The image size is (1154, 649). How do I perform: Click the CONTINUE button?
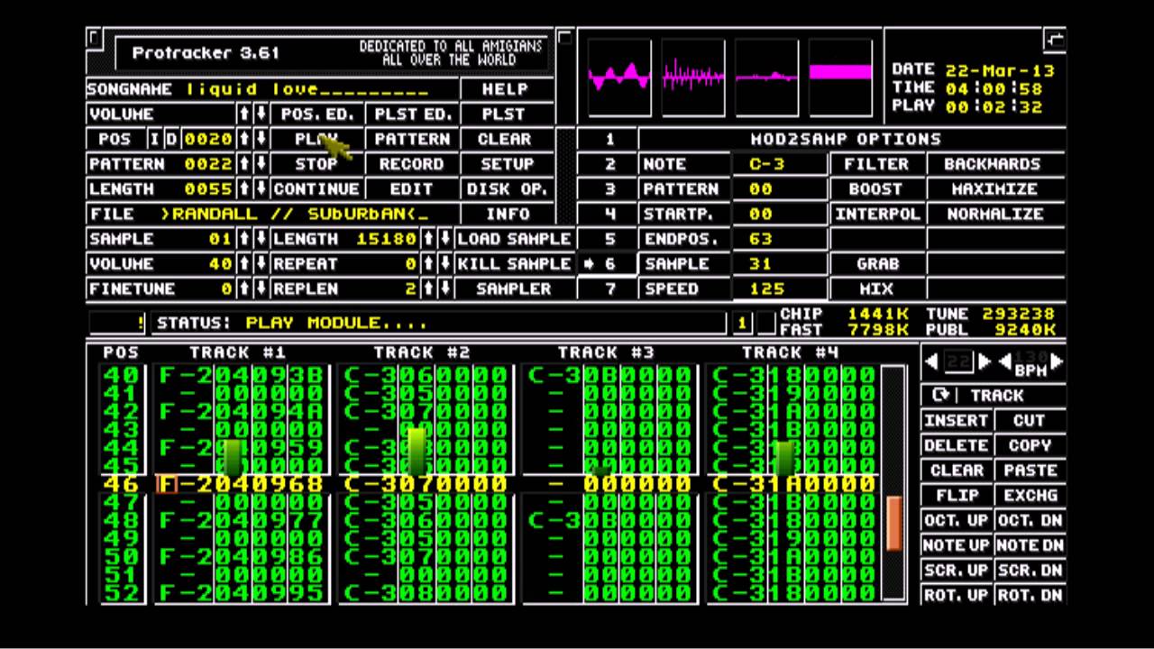click(x=316, y=189)
